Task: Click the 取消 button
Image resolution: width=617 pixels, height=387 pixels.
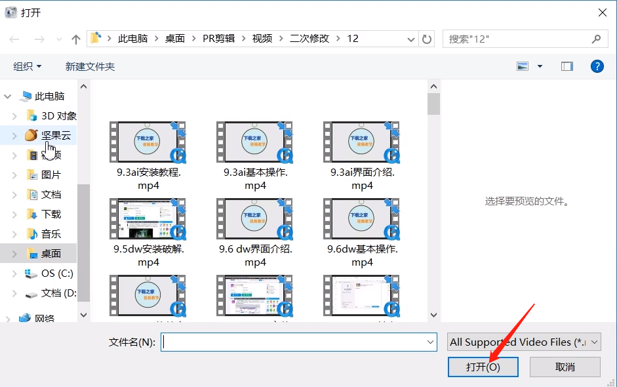Action: 565,367
